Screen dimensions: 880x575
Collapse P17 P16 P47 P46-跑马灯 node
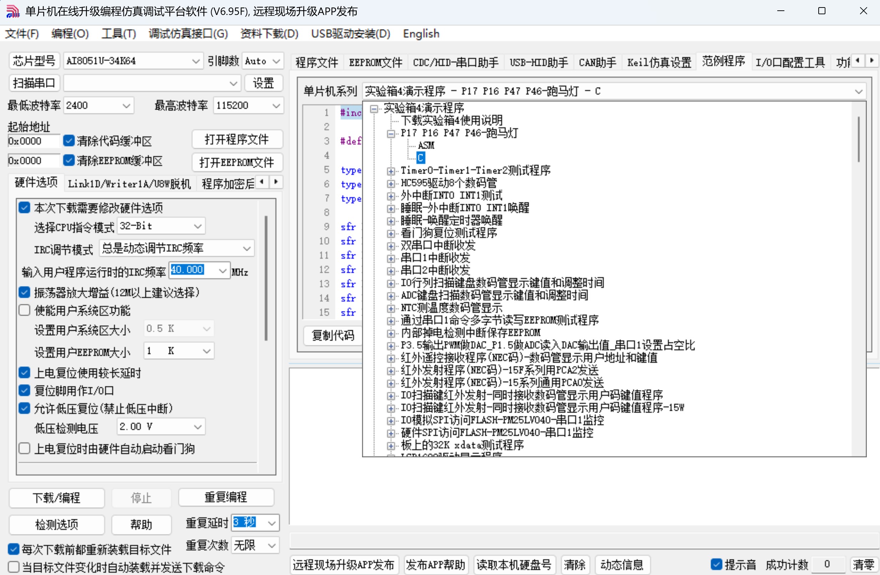click(391, 133)
